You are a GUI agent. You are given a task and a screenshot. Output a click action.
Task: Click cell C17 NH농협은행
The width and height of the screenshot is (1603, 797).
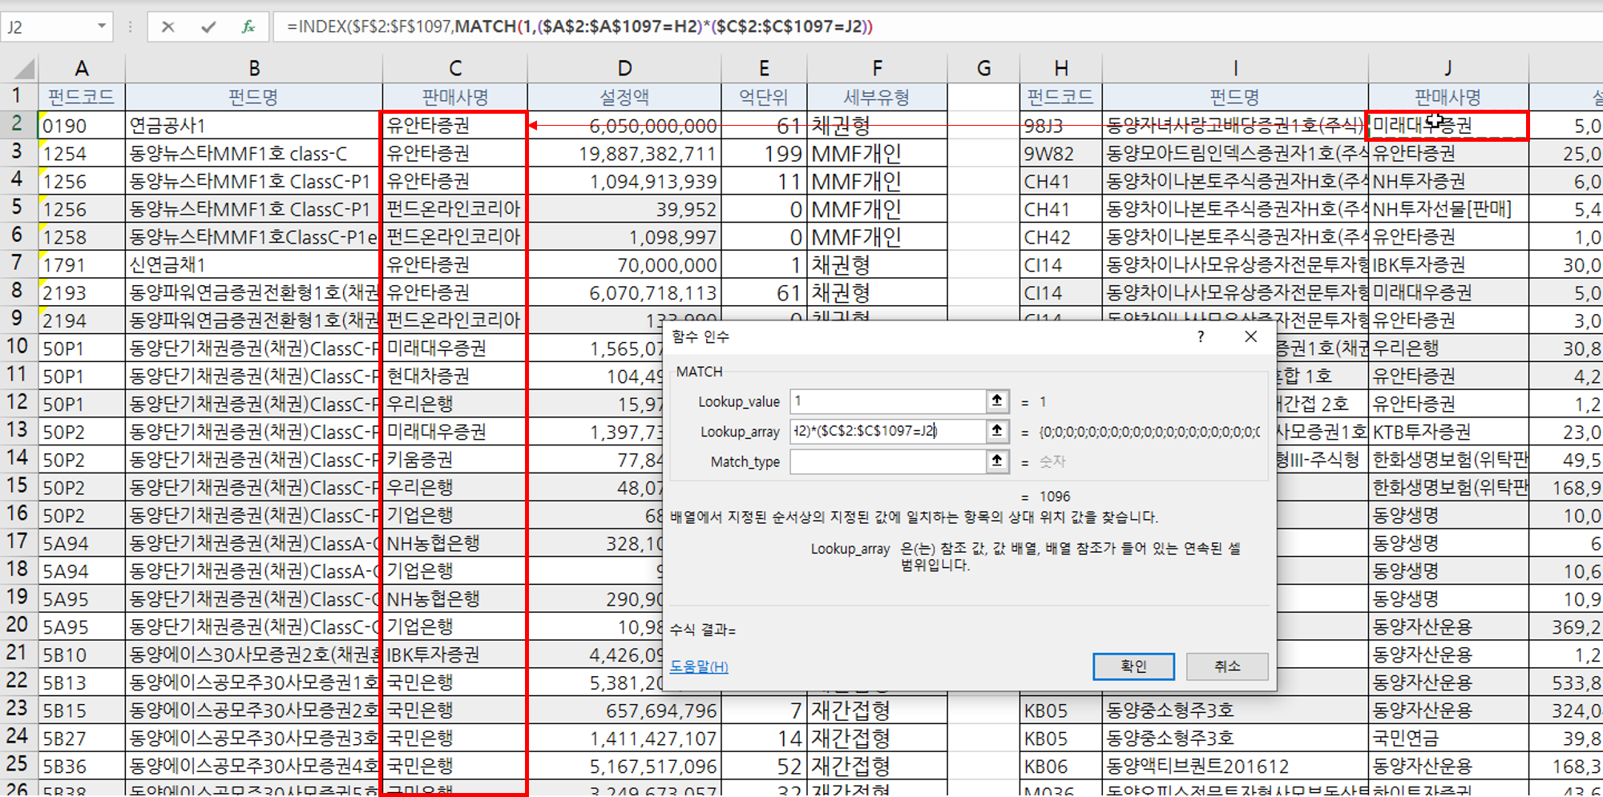coord(455,542)
